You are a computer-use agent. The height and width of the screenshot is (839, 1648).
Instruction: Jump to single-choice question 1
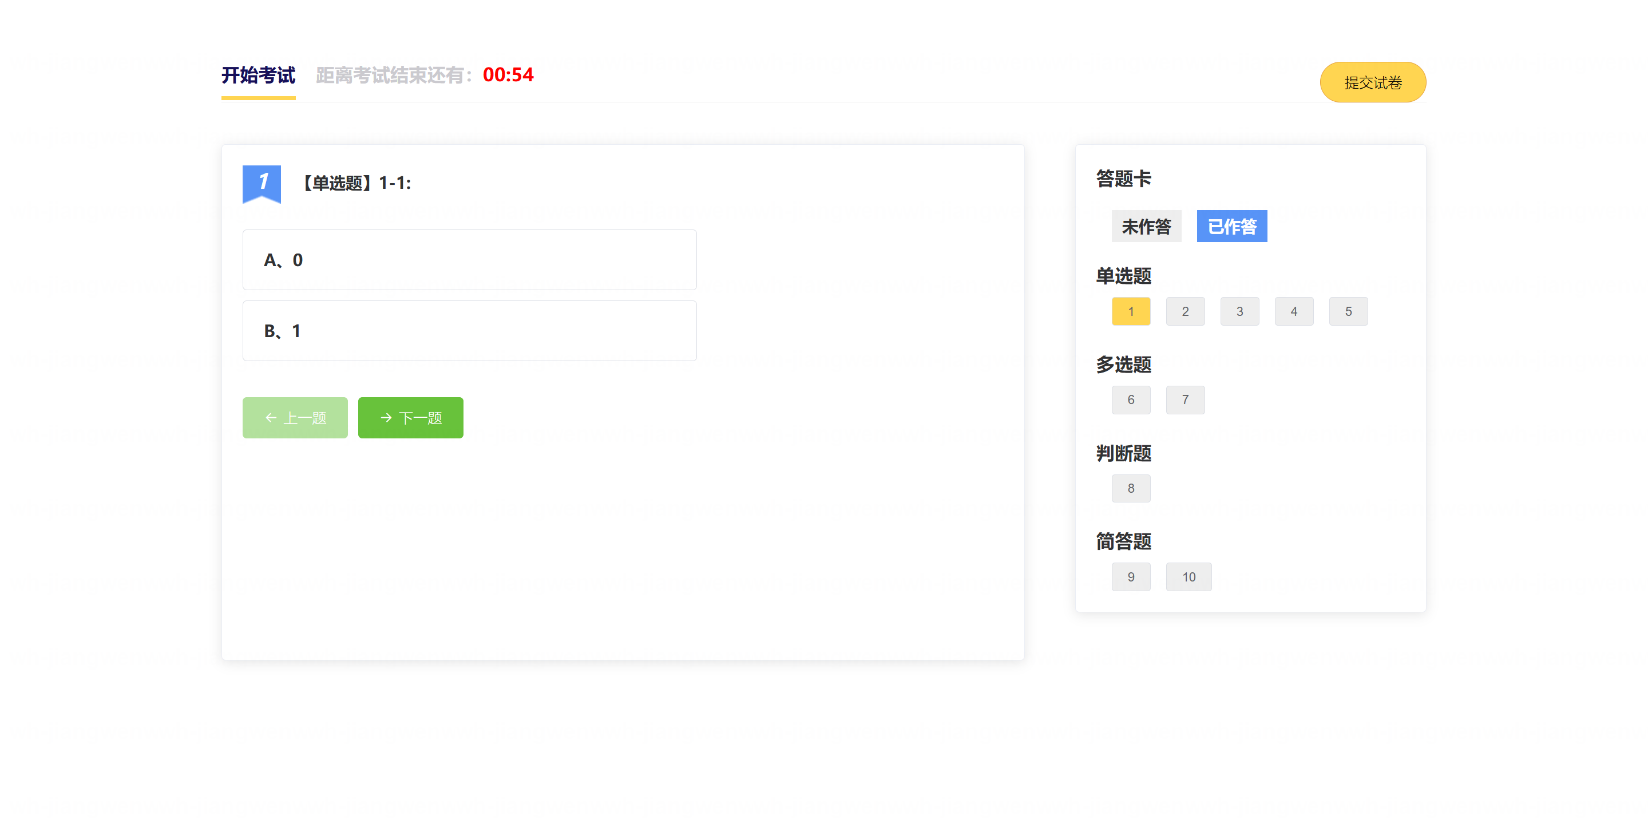pos(1131,311)
